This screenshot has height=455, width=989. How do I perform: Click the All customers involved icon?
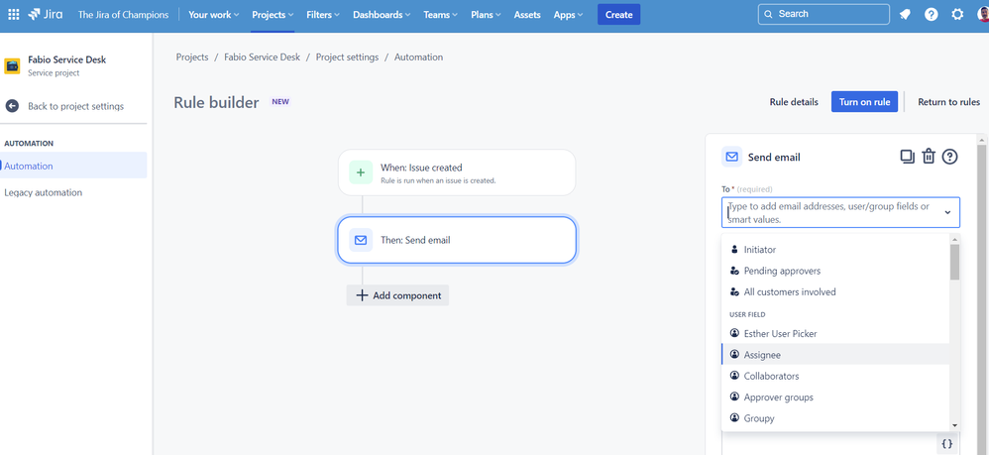pyautogui.click(x=734, y=292)
